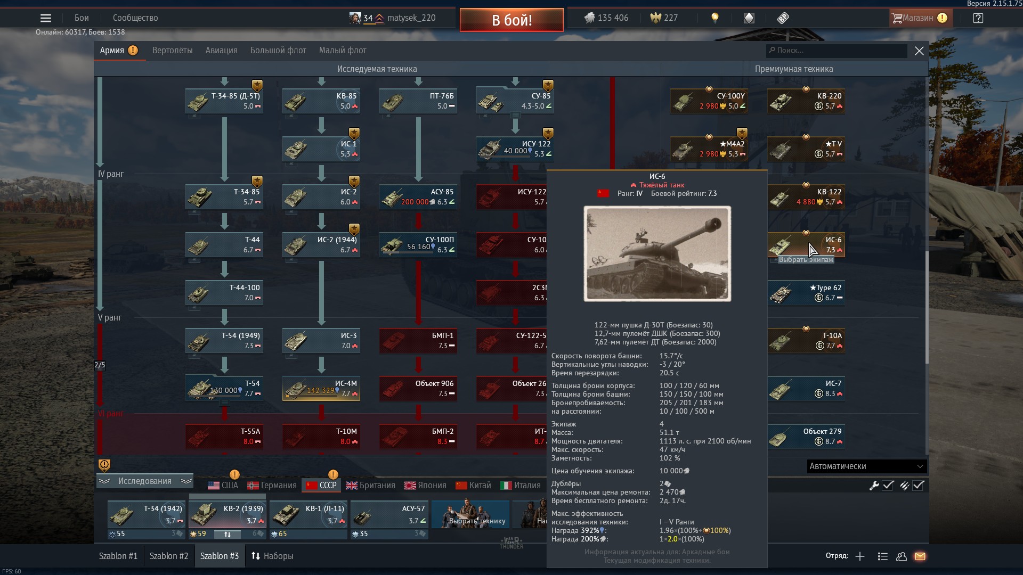Select the ИС-4М tank card
This screenshot has height=575, width=1023.
321,389
